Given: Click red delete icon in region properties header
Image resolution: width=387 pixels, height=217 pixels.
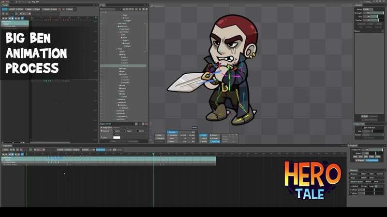Looking at the screenshot, I should click(x=146, y=124).
